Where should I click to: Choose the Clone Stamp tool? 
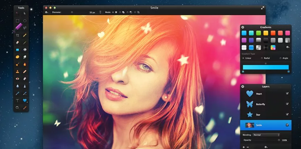(x=17, y=72)
